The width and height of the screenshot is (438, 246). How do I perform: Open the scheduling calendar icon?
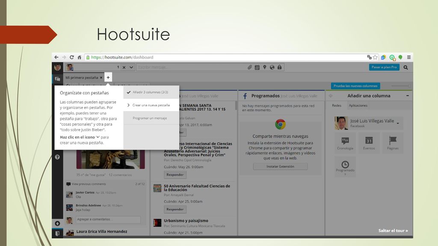(257, 67)
